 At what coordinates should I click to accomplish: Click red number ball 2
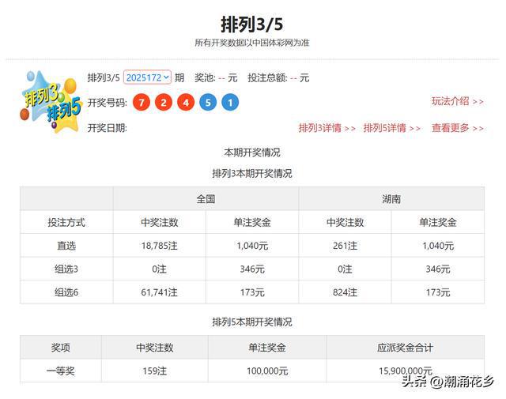(x=164, y=103)
